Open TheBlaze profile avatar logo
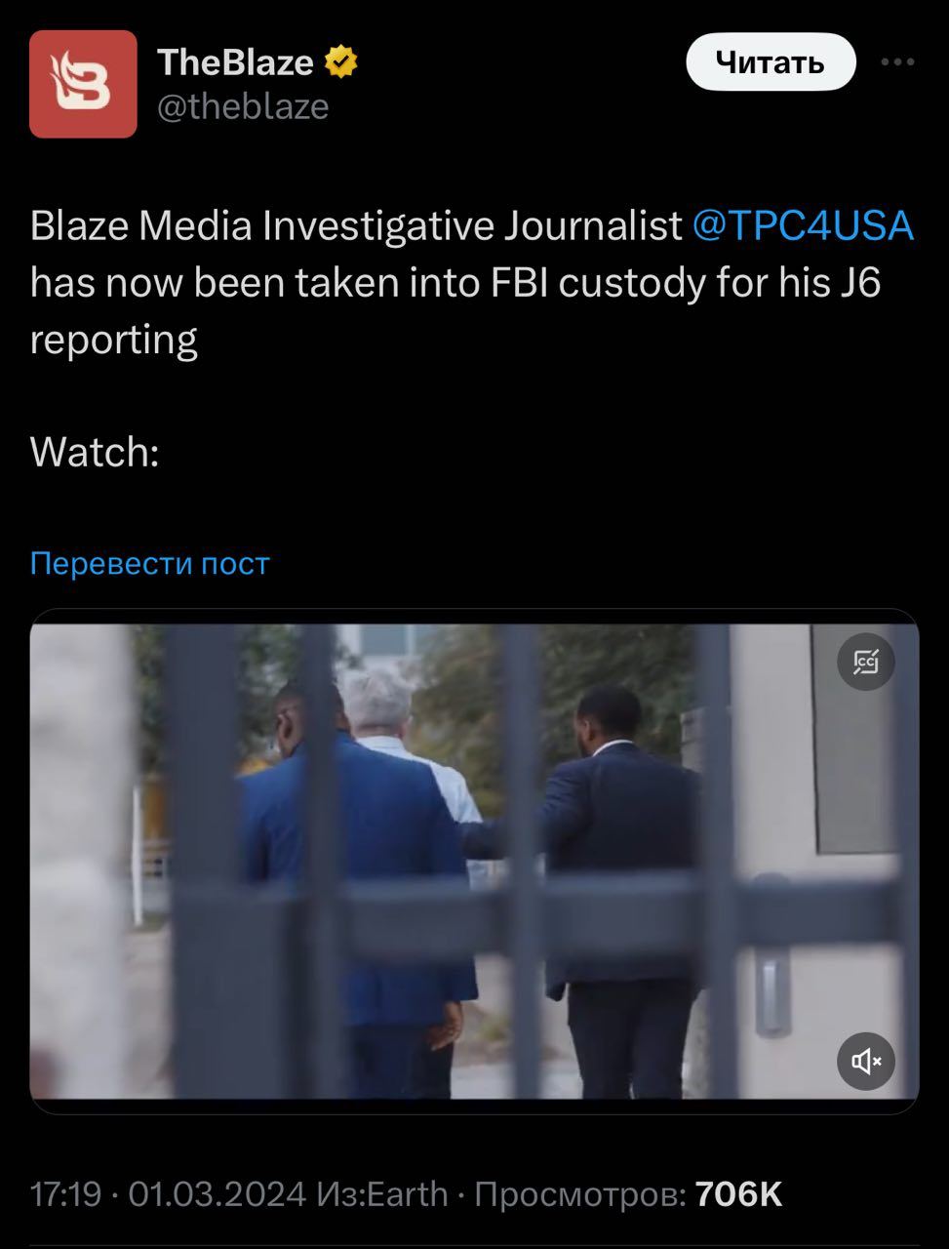Image resolution: width=949 pixels, height=1249 pixels. (x=83, y=84)
